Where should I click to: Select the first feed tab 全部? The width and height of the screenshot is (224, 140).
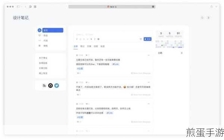[75, 46]
